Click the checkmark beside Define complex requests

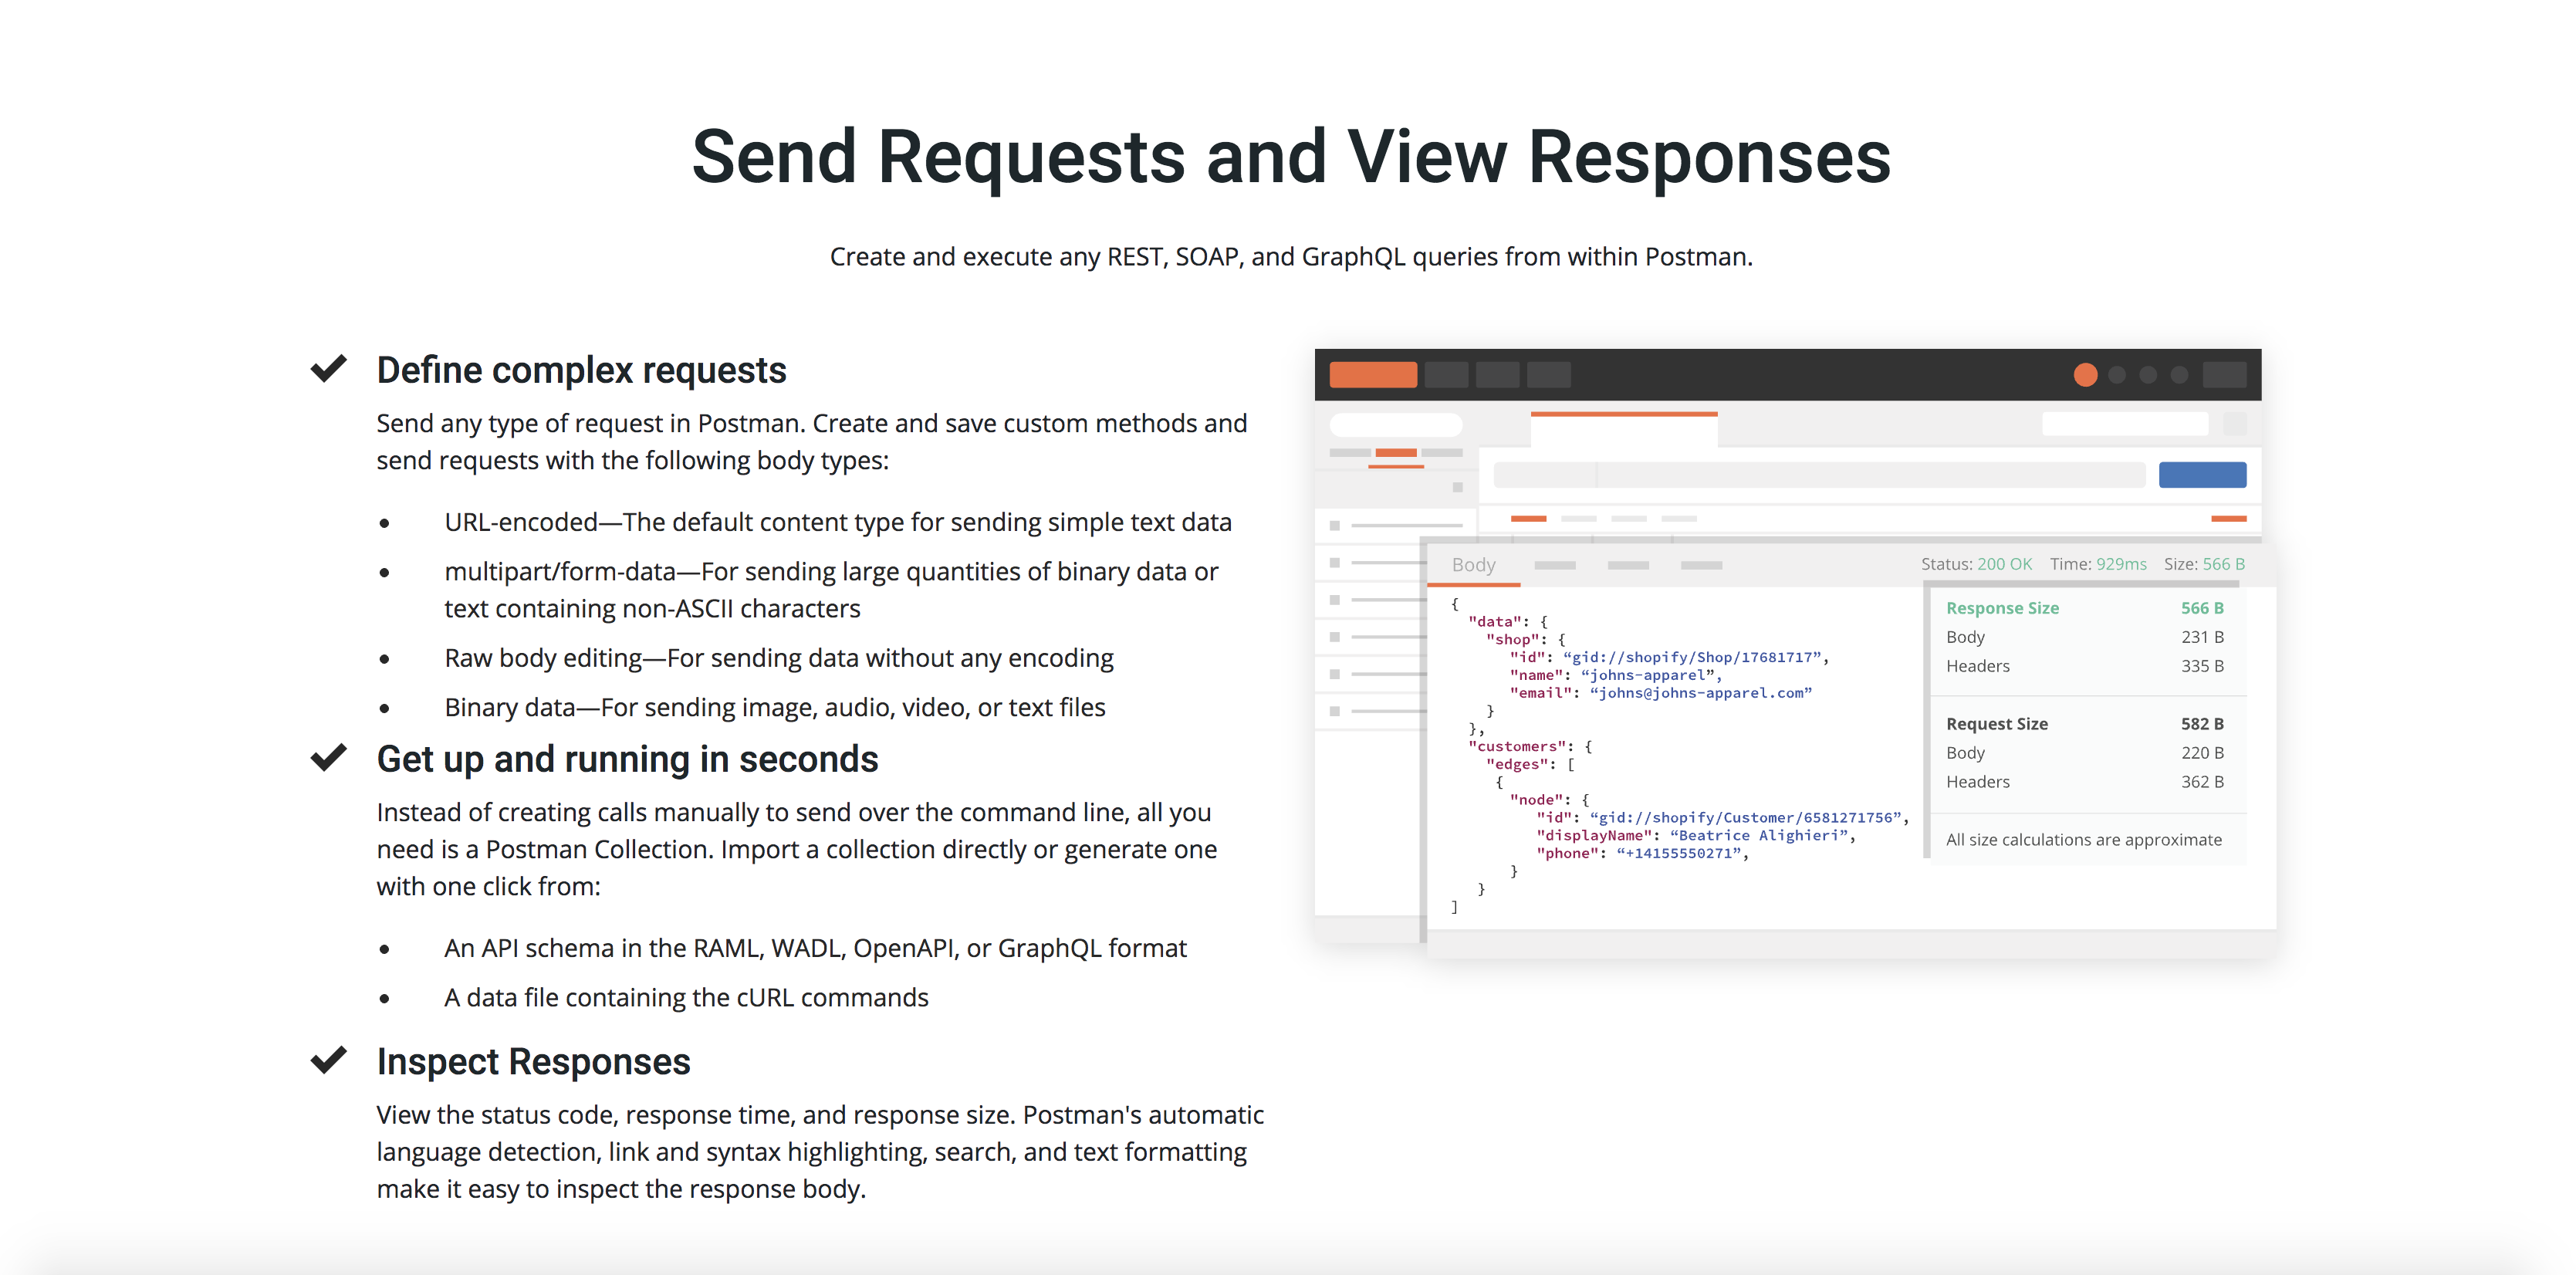tap(328, 369)
